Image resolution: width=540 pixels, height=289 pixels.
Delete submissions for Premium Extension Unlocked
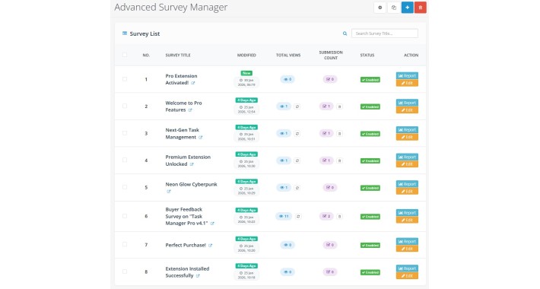coord(339,160)
